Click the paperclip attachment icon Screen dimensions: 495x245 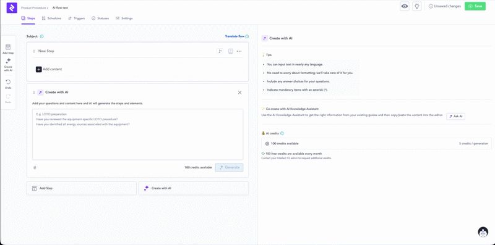click(x=35, y=167)
